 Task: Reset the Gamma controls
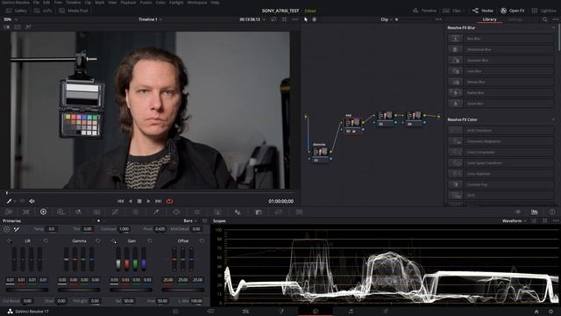pyautogui.click(x=97, y=241)
